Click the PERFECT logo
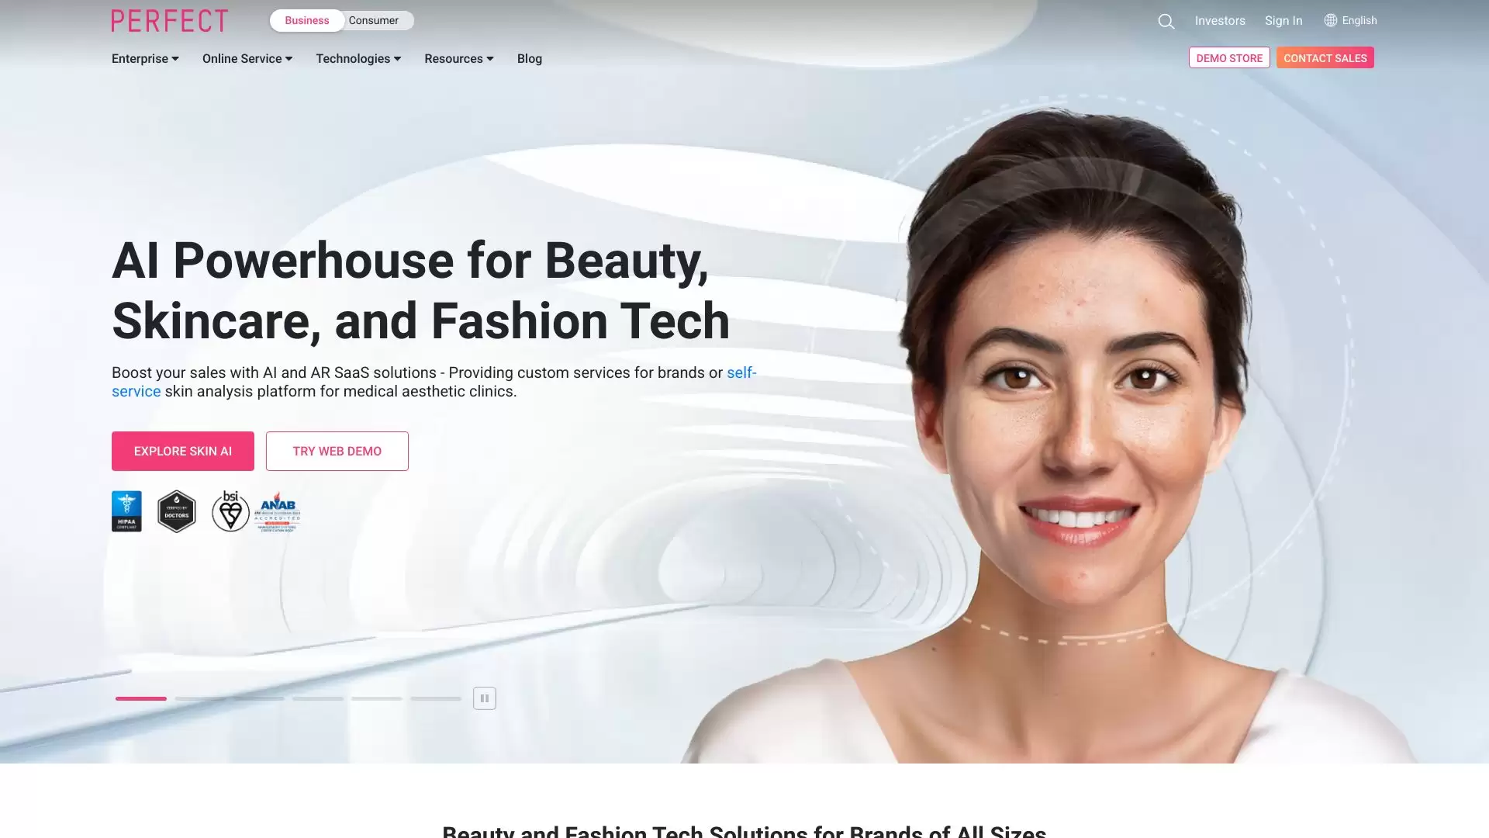This screenshot has width=1489, height=838. [169, 21]
